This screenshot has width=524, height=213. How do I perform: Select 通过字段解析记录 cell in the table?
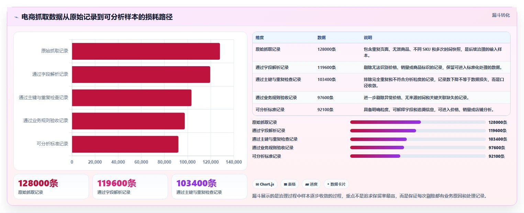pos(272,67)
